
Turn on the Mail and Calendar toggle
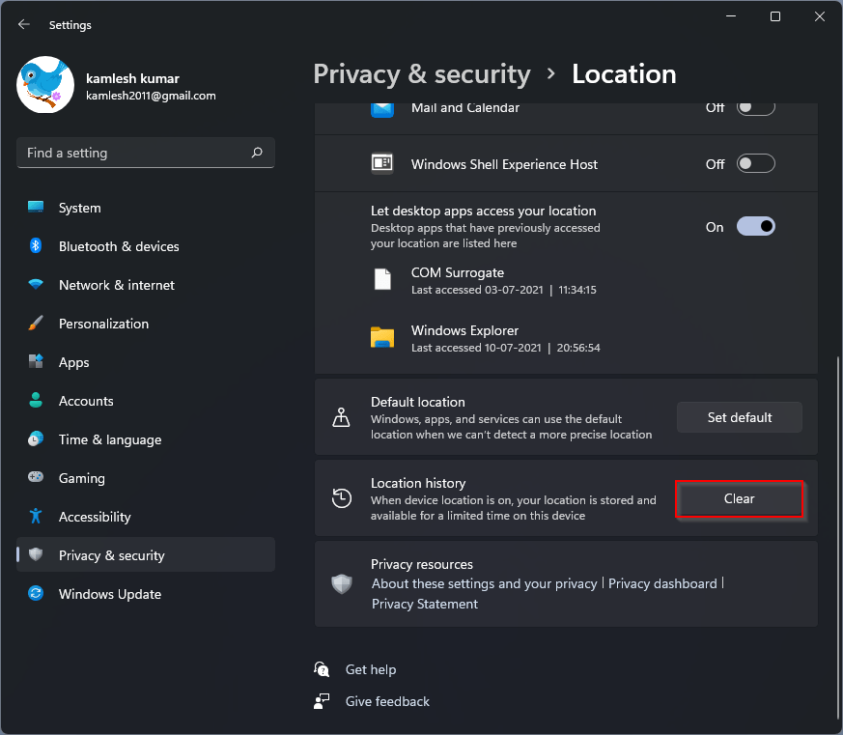point(756,107)
